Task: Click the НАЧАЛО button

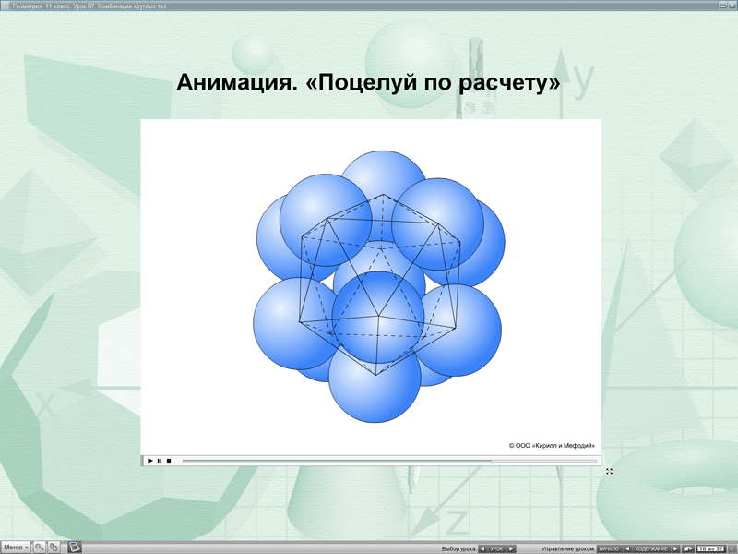Action: coord(610,548)
